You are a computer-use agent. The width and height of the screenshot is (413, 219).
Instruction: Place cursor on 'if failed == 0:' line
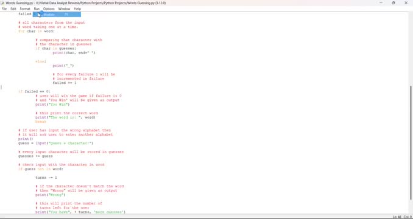tap(34, 91)
